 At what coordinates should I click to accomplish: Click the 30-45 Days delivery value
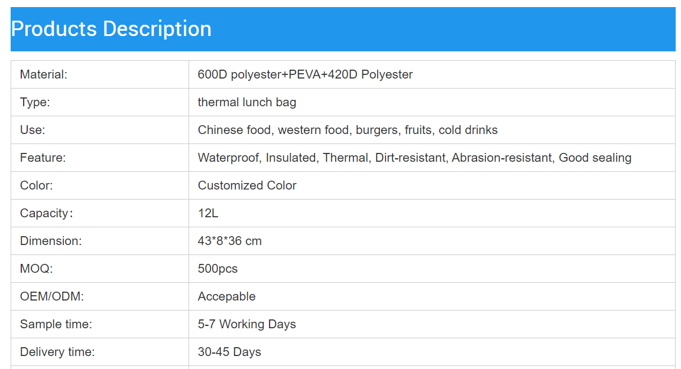coord(229,352)
